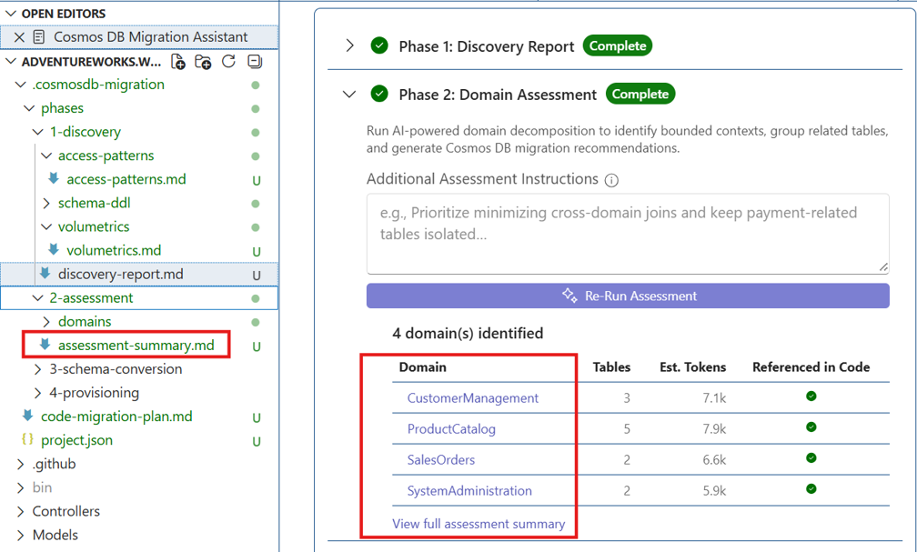
Task: Click the Referenced in Code check for CustomerManagement
Action: 811,396
